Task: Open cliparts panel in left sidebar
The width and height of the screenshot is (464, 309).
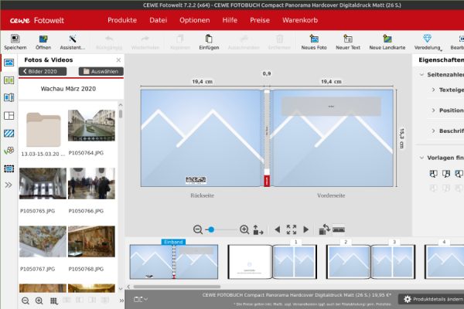Action: tap(9, 151)
